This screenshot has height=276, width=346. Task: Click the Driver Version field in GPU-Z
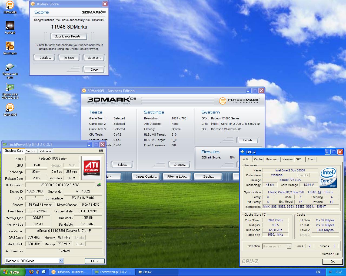64,231
